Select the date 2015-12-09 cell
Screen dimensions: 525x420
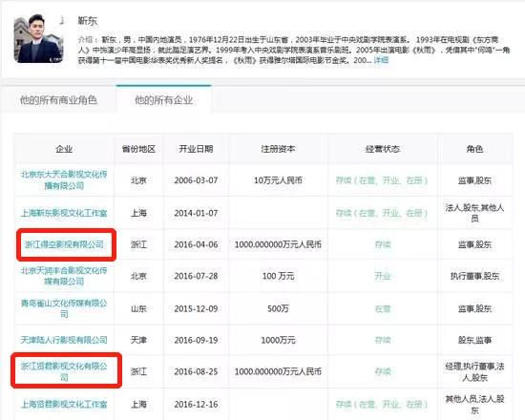tap(196, 308)
